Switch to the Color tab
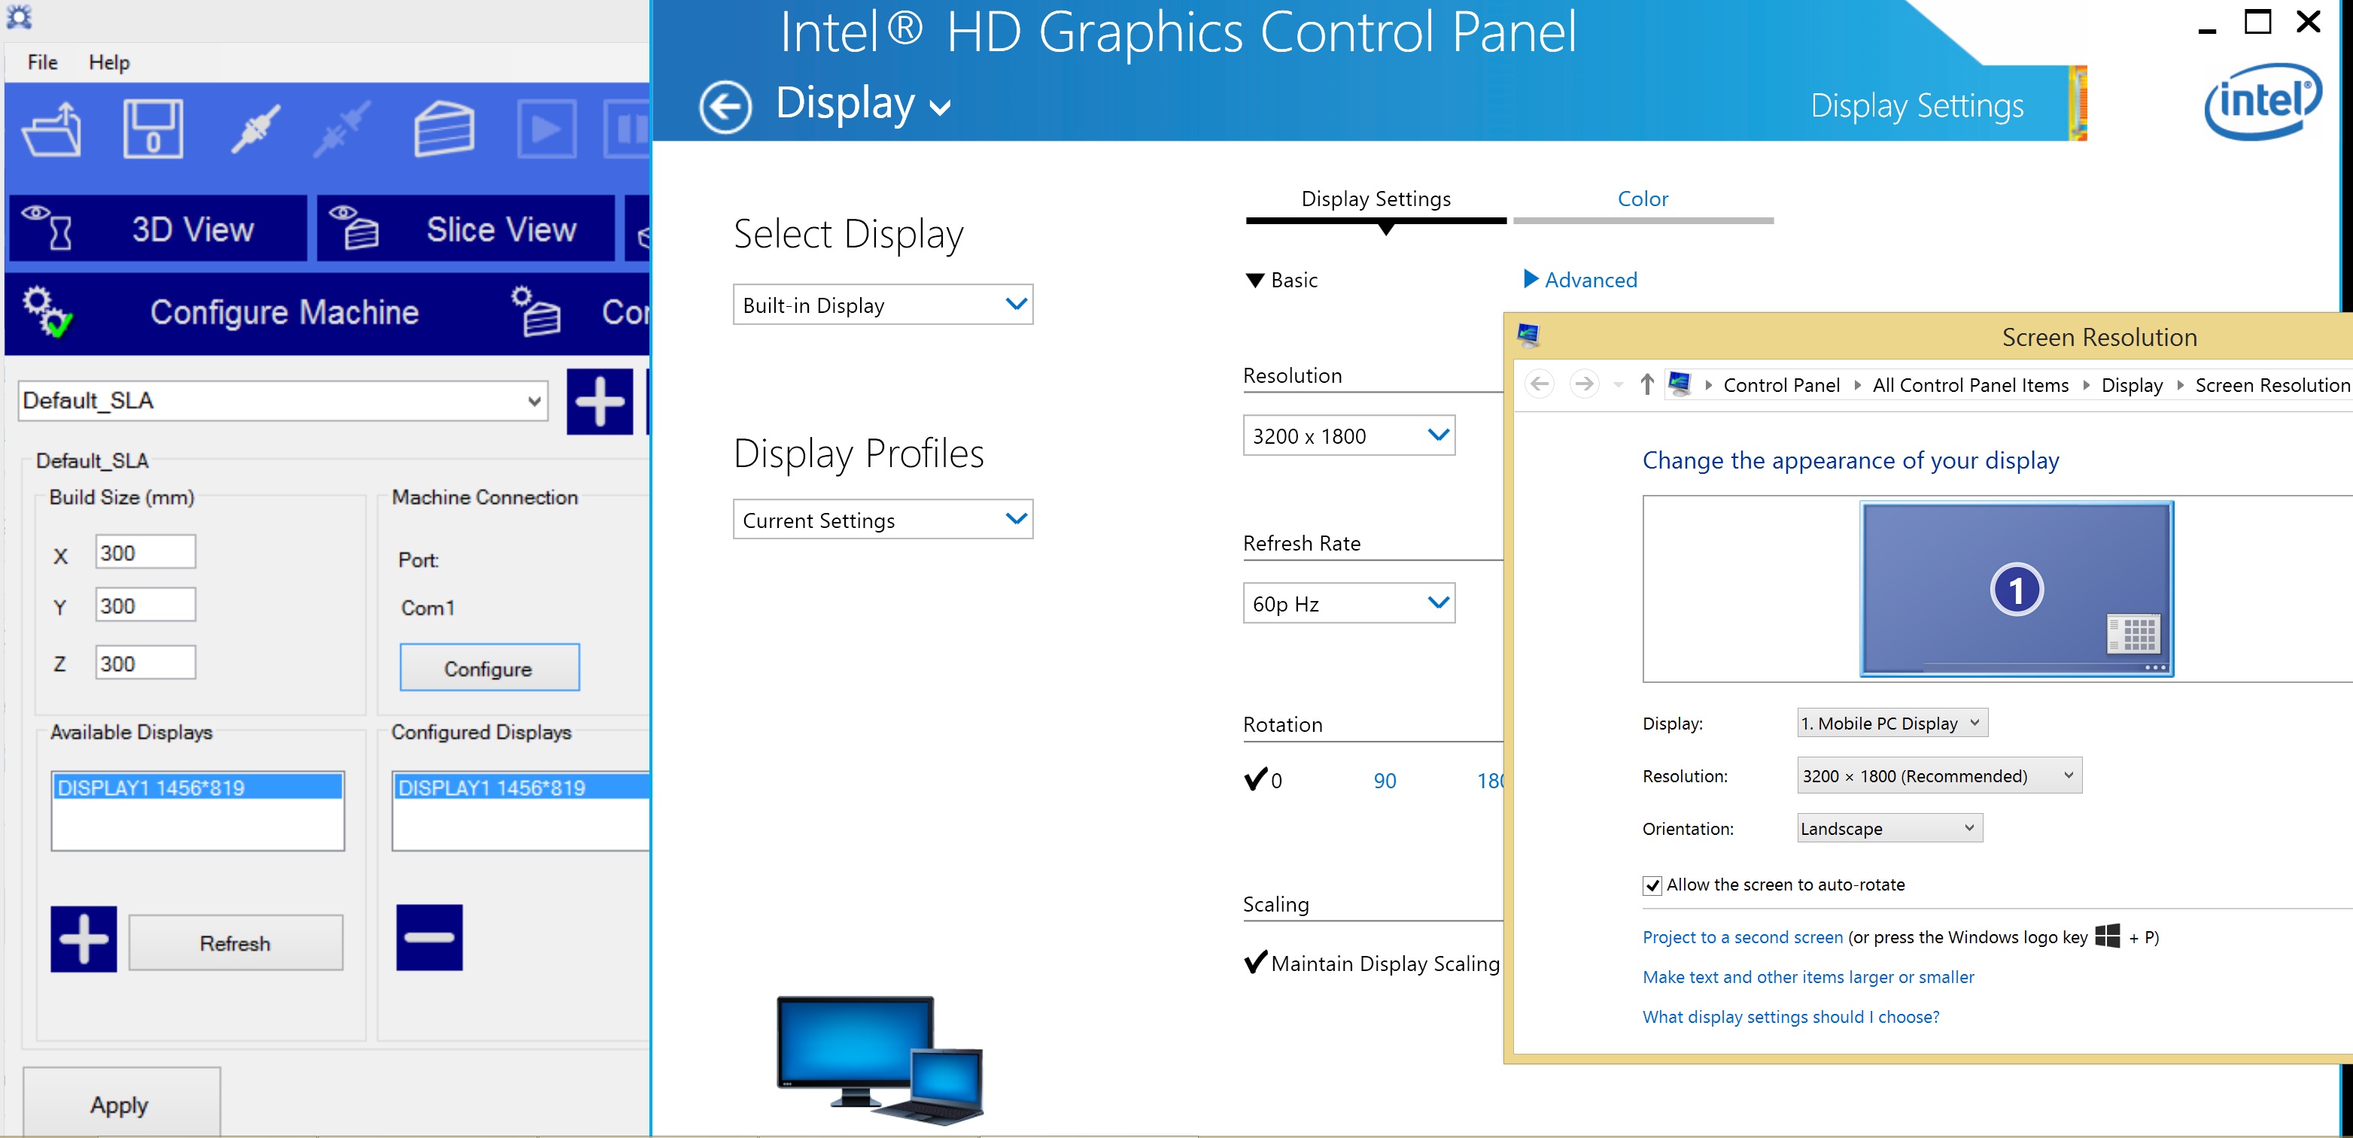 click(x=1643, y=199)
